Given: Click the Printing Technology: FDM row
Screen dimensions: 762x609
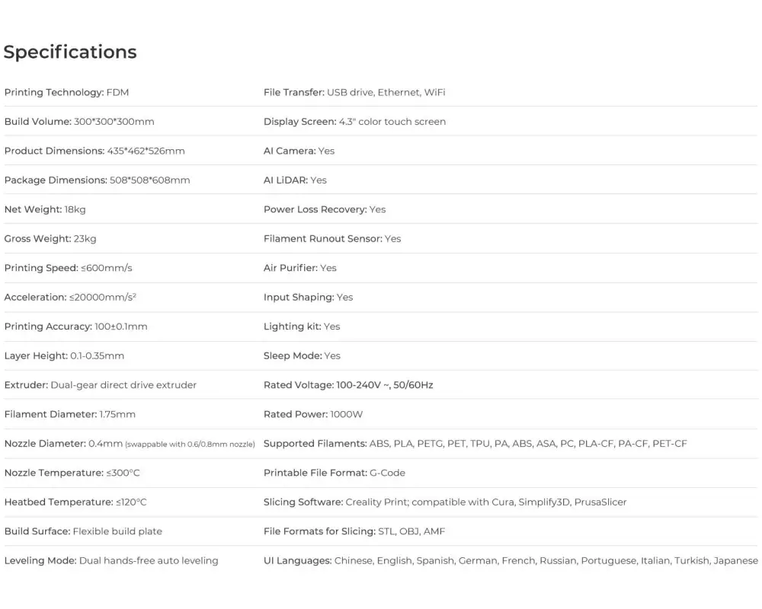Looking at the screenshot, I should click(x=67, y=92).
